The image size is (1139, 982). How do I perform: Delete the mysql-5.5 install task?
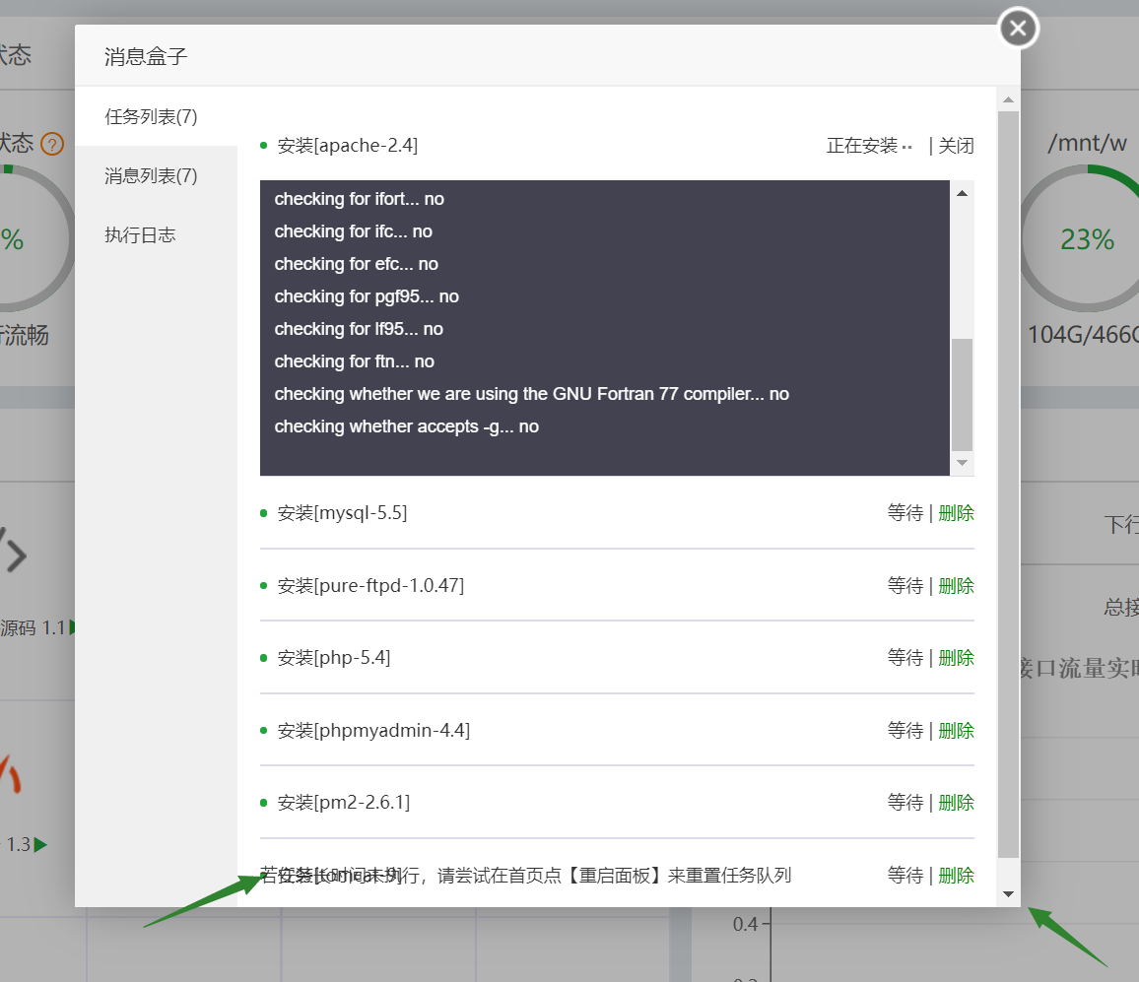point(956,513)
